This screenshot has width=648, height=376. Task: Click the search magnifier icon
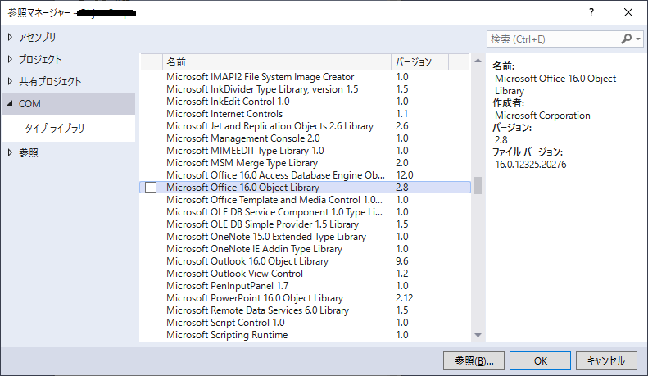pyautogui.click(x=626, y=39)
